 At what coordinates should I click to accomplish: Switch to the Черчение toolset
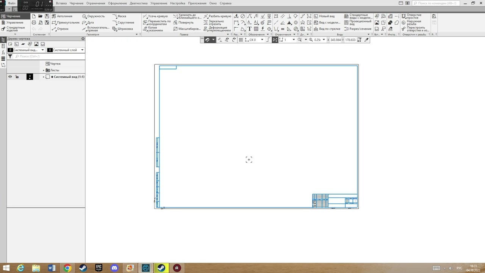click(15, 16)
